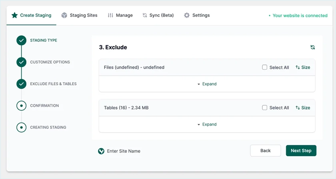Click the gear icon next to Settings

tap(187, 15)
